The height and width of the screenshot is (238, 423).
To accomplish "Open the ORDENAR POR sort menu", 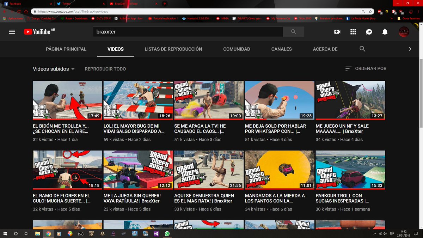I will click(x=366, y=68).
